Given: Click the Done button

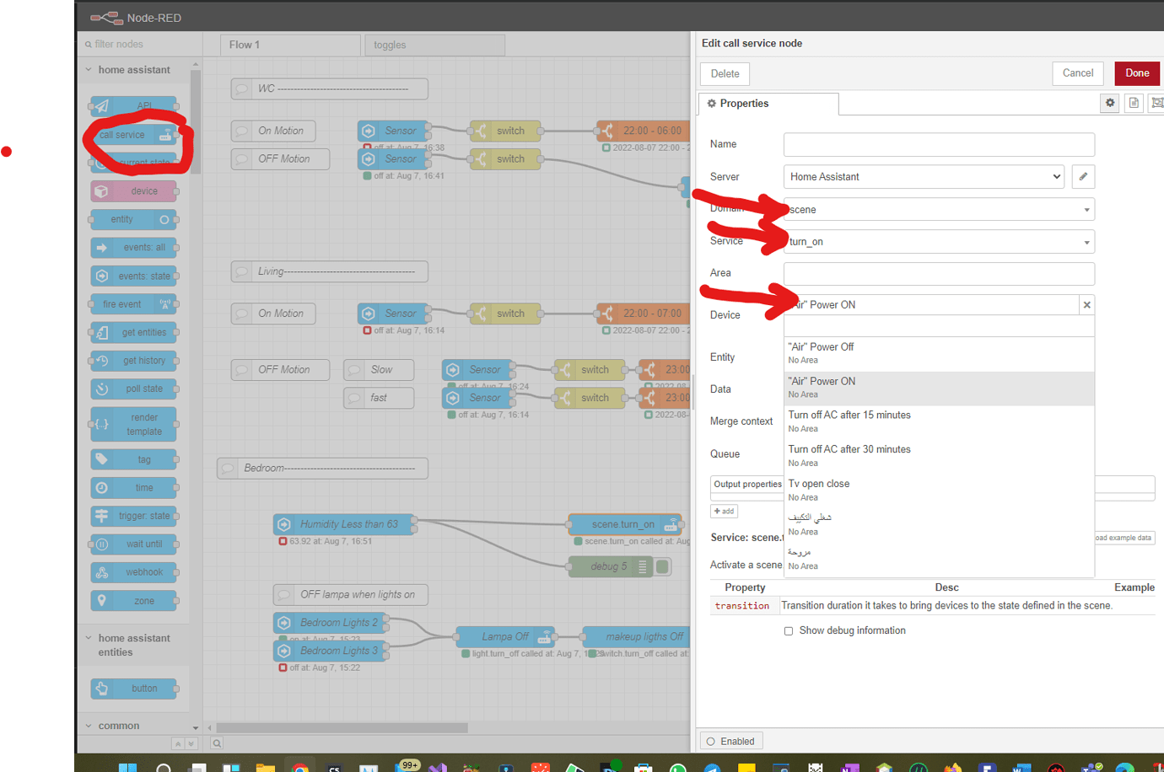Looking at the screenshot, I should 1137,73.
